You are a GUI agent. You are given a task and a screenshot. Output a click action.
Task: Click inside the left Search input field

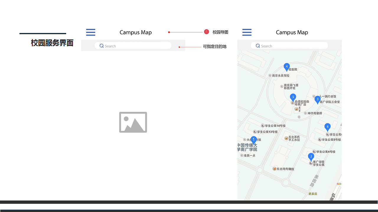coord(133,46)
